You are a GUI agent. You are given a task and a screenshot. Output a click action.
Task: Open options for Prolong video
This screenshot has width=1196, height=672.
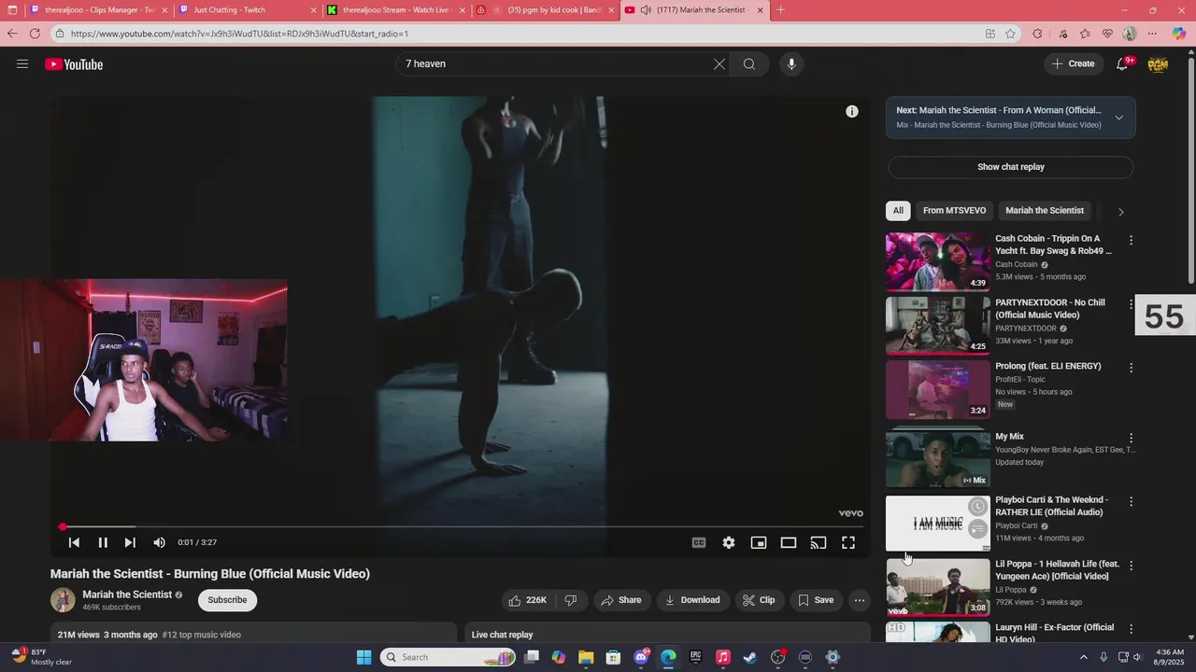[x=1131, y=368]
